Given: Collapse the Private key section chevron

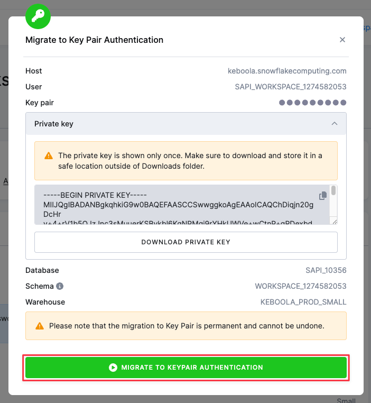Looking at the screenshot, I should 334,124.
